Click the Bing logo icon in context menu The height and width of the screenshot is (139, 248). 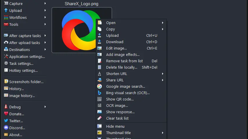99,93
